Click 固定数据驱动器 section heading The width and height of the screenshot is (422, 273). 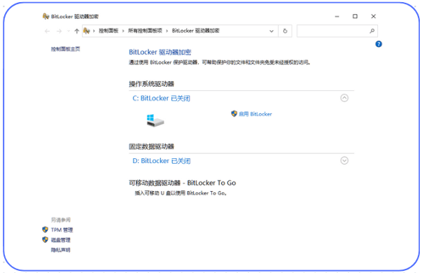click(151, 146)
